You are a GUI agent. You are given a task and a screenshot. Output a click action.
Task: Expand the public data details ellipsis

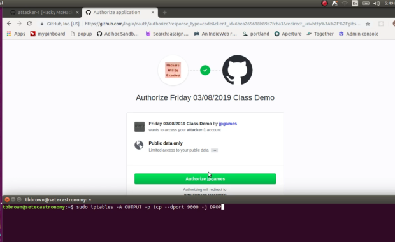coord(214,150)
